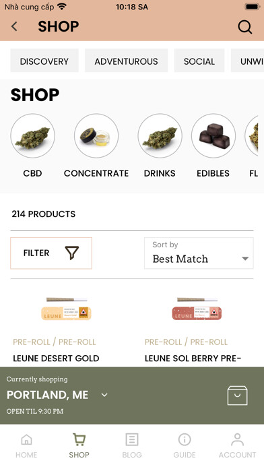This screenshot has width=264, height=469.
Task: Select the Adventurous chip
Action: pyautogui.click(x=126, y=61)
